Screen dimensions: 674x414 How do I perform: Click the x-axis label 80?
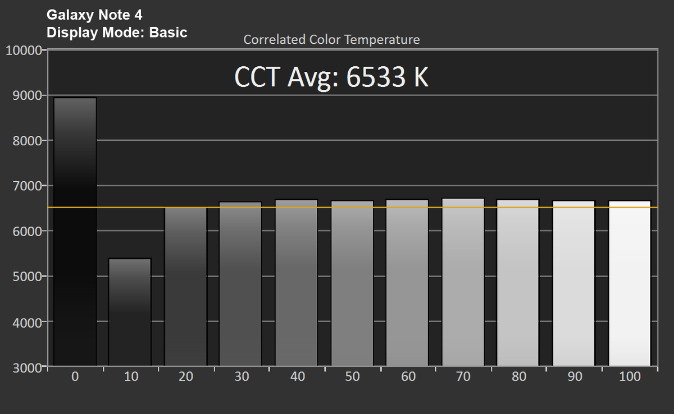(519, 377)
